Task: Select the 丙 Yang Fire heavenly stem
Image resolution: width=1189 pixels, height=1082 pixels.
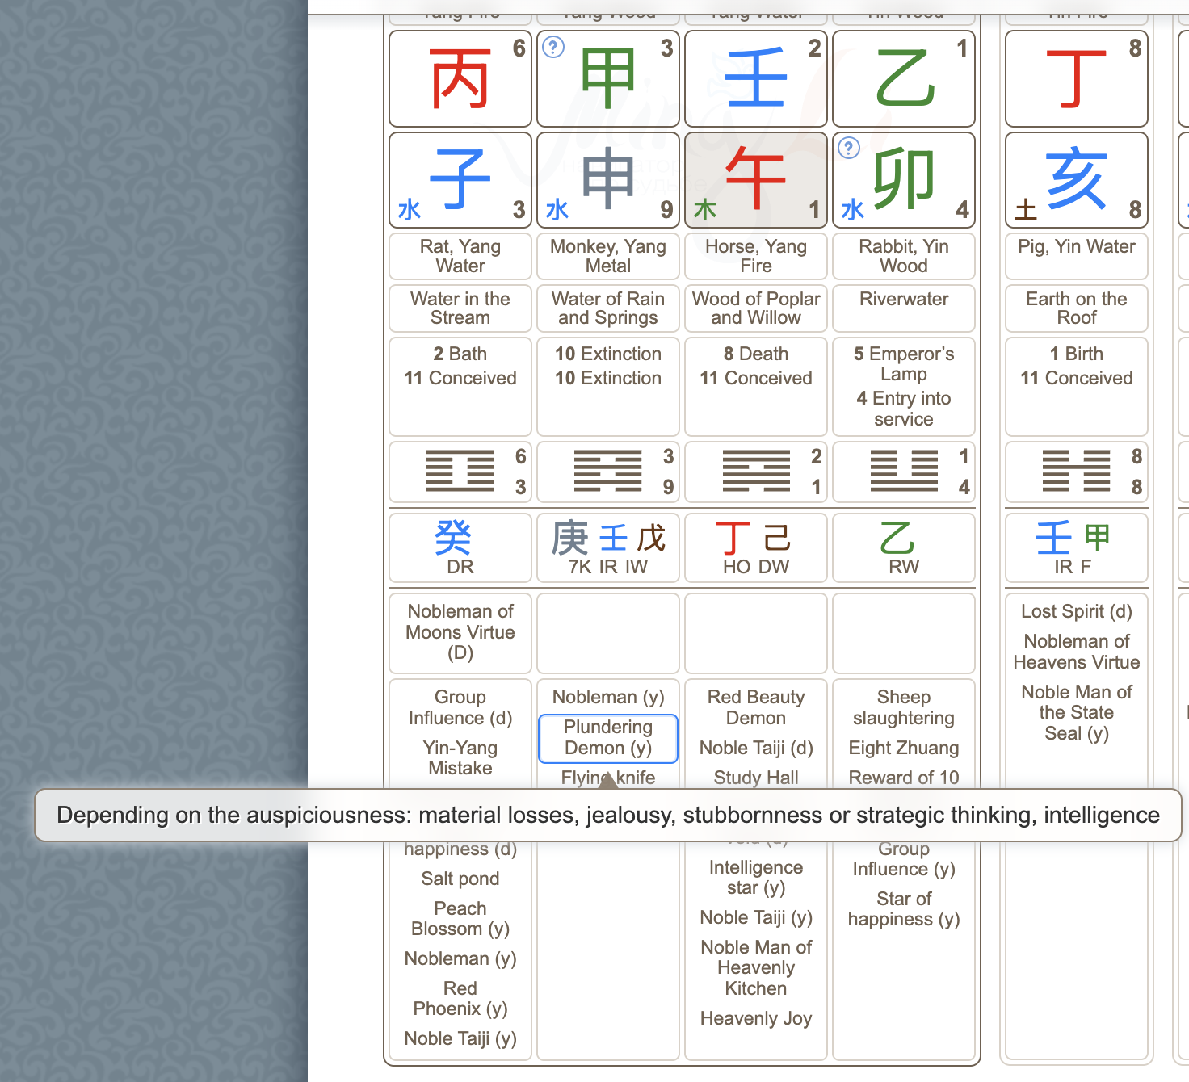Action: coord(460,78)
